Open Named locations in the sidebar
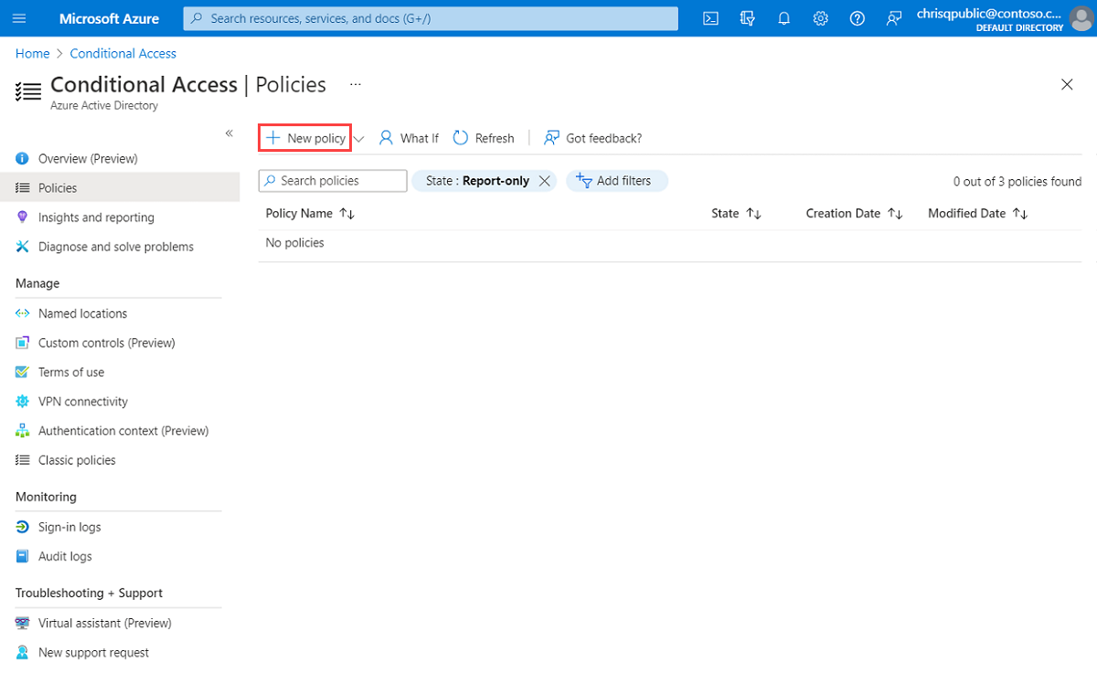The height and width of the screenshot is (673, 1097). tap(82, 313)
